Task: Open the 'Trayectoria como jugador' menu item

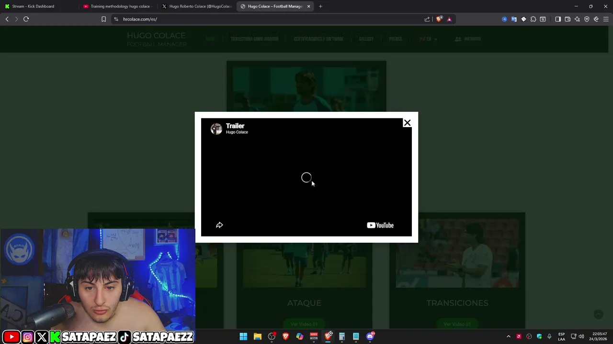Action: click(254, 39)
